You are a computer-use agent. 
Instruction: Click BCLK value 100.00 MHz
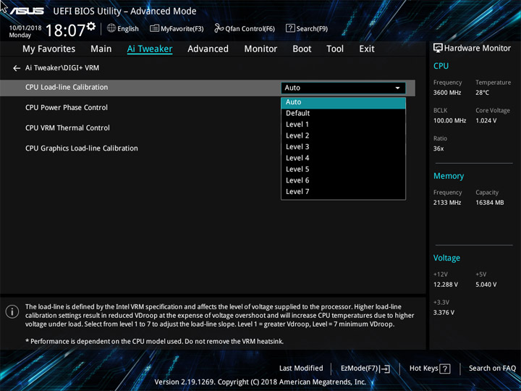point(449,121)
